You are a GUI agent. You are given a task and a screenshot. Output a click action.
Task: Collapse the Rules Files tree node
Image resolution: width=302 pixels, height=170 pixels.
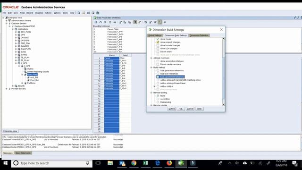[22, 75]
